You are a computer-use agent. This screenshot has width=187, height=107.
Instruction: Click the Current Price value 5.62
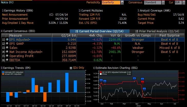pos(181,19)
